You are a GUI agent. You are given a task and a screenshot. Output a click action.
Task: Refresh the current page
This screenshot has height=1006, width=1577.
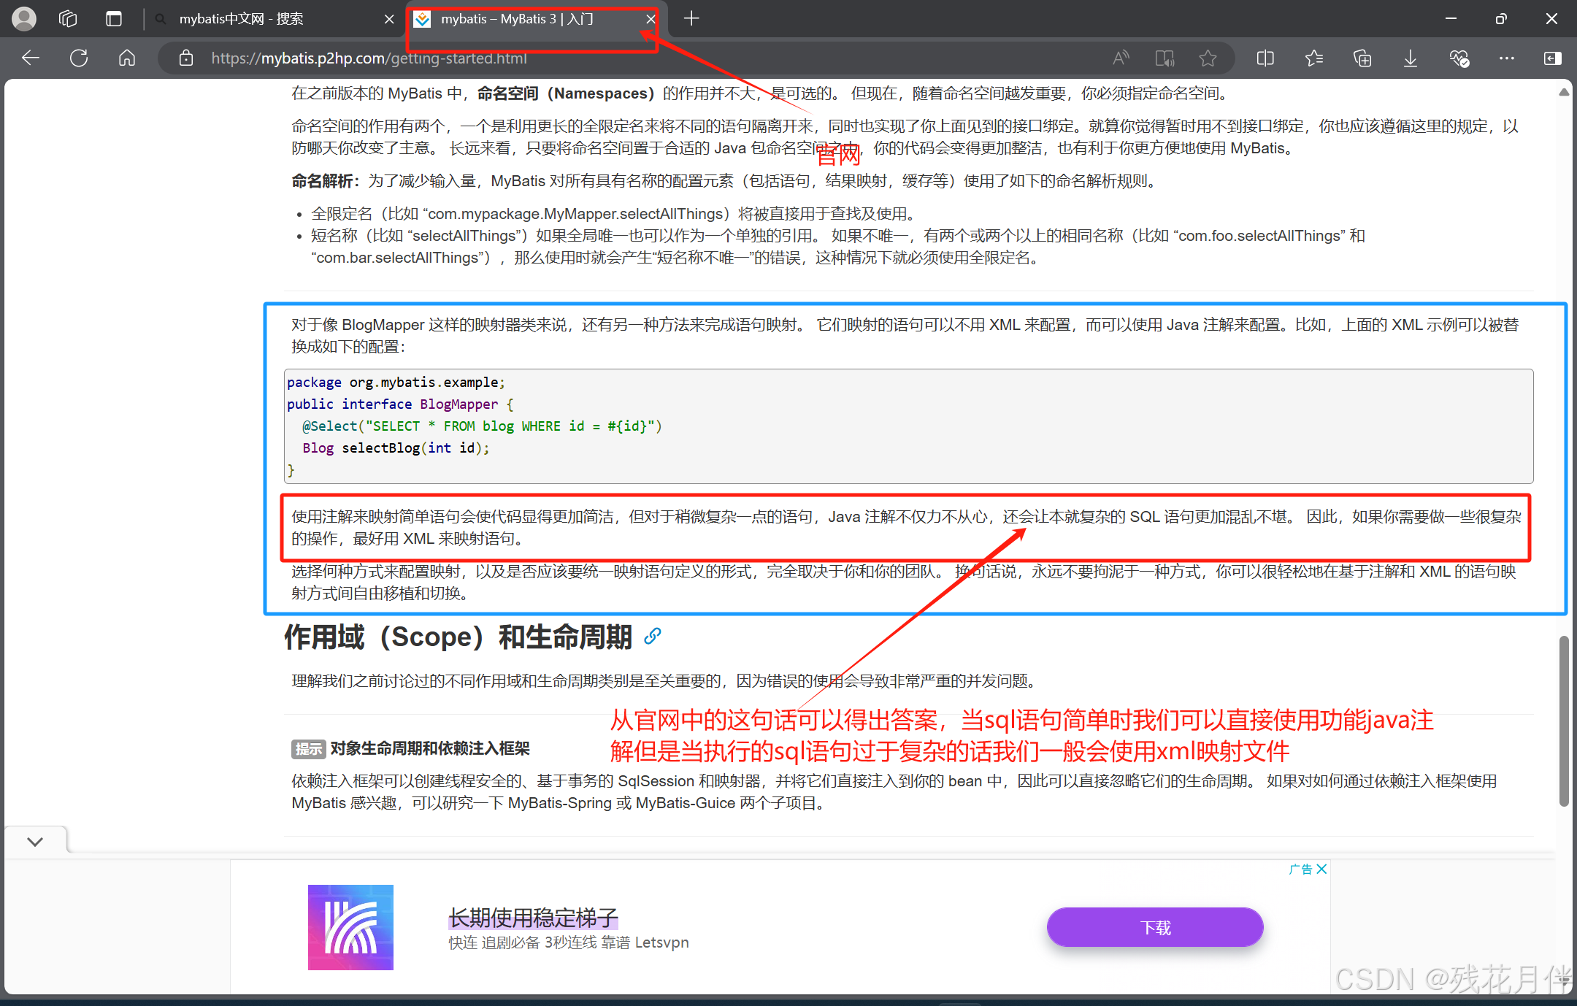click(78, 58)
